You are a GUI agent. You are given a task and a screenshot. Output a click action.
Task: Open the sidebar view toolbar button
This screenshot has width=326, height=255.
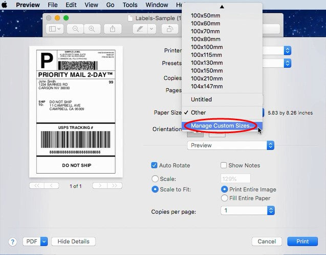(x=54, y=29)
